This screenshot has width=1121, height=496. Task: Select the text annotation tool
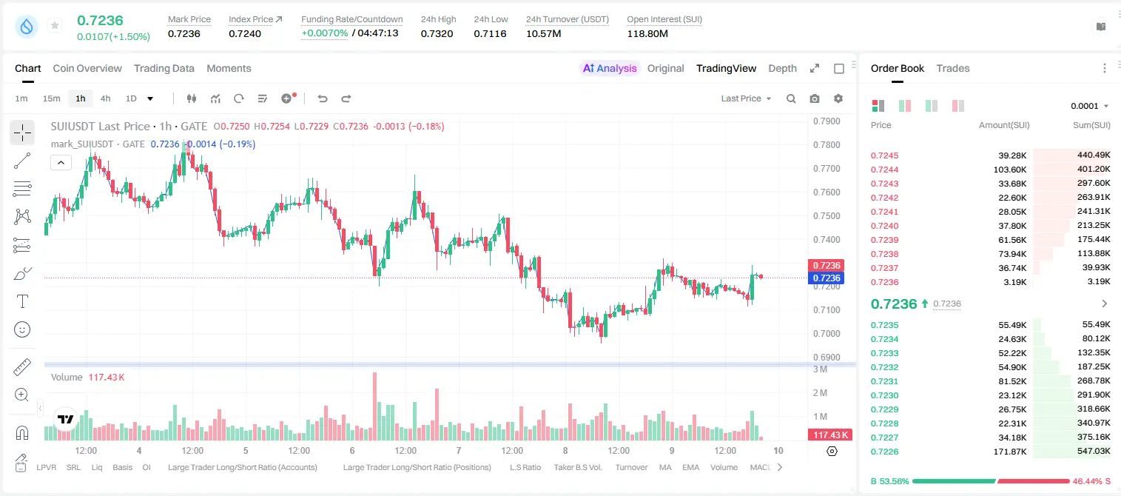[x=22, y=301]
